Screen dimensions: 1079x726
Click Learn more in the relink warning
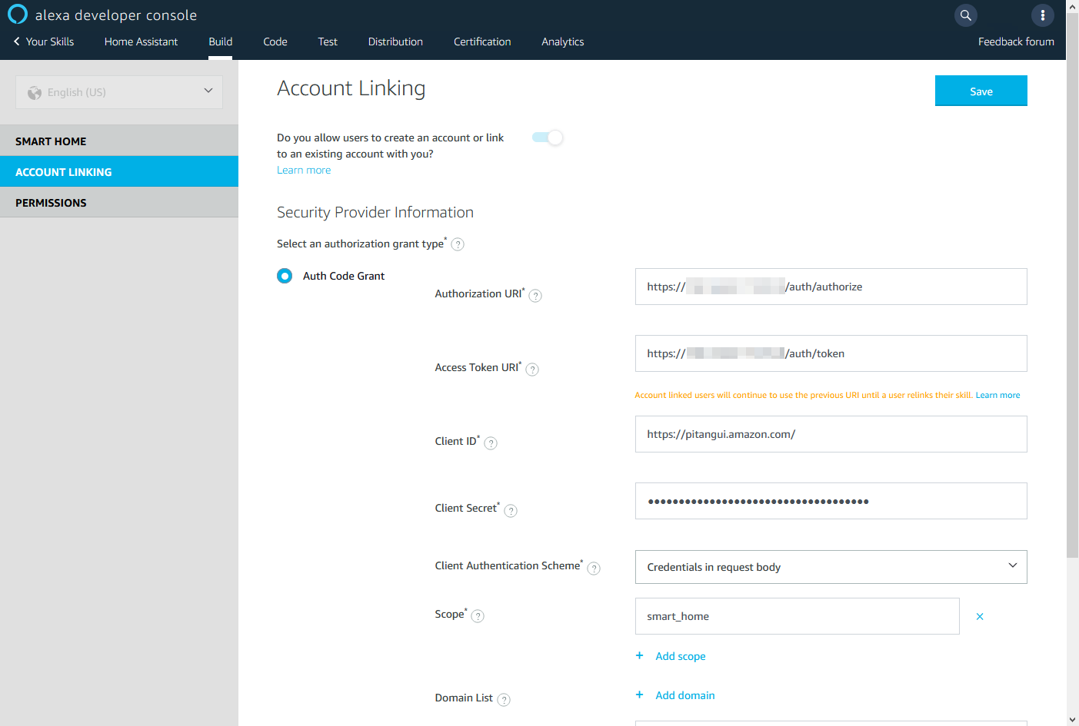(997, 395)
